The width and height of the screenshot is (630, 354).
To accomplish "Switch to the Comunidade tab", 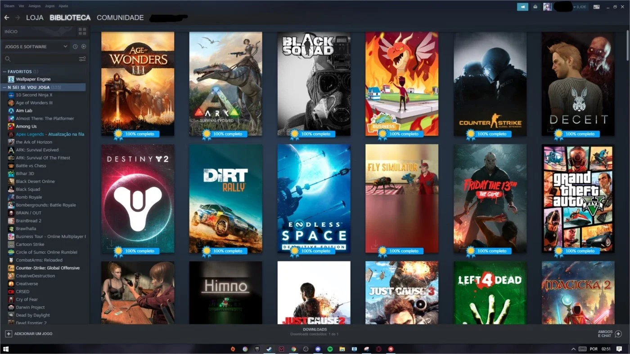I will (120, 18).
